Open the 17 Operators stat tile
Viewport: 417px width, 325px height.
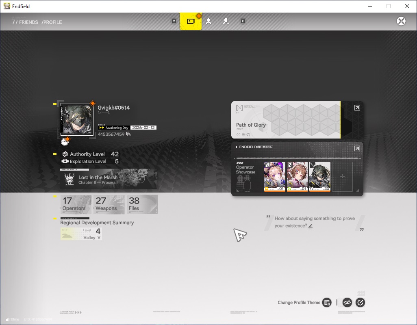coord(76,204)
